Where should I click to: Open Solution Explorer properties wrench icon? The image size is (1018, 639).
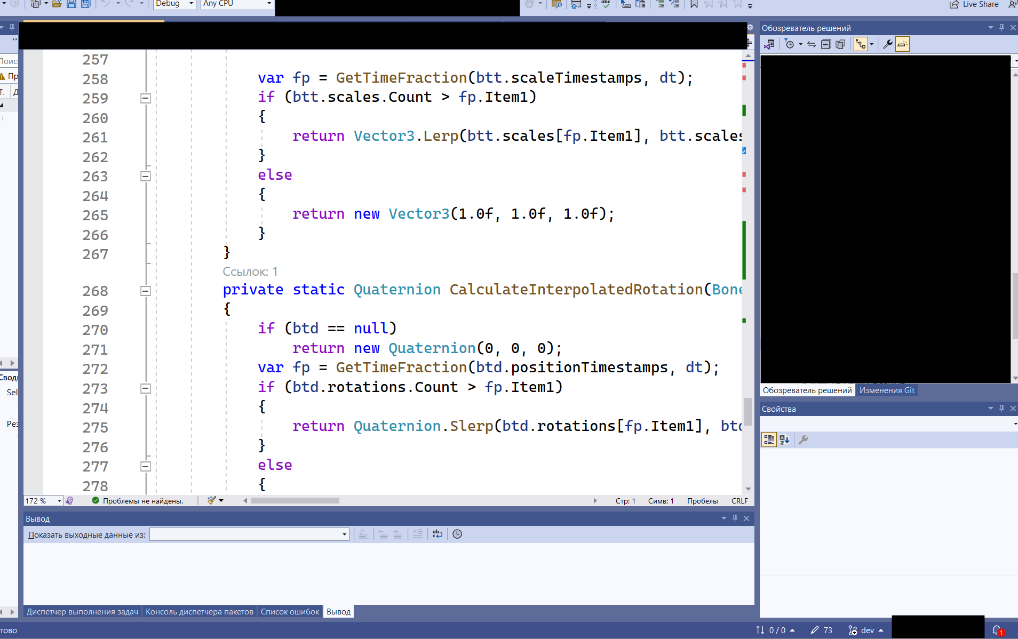(887, 44)
